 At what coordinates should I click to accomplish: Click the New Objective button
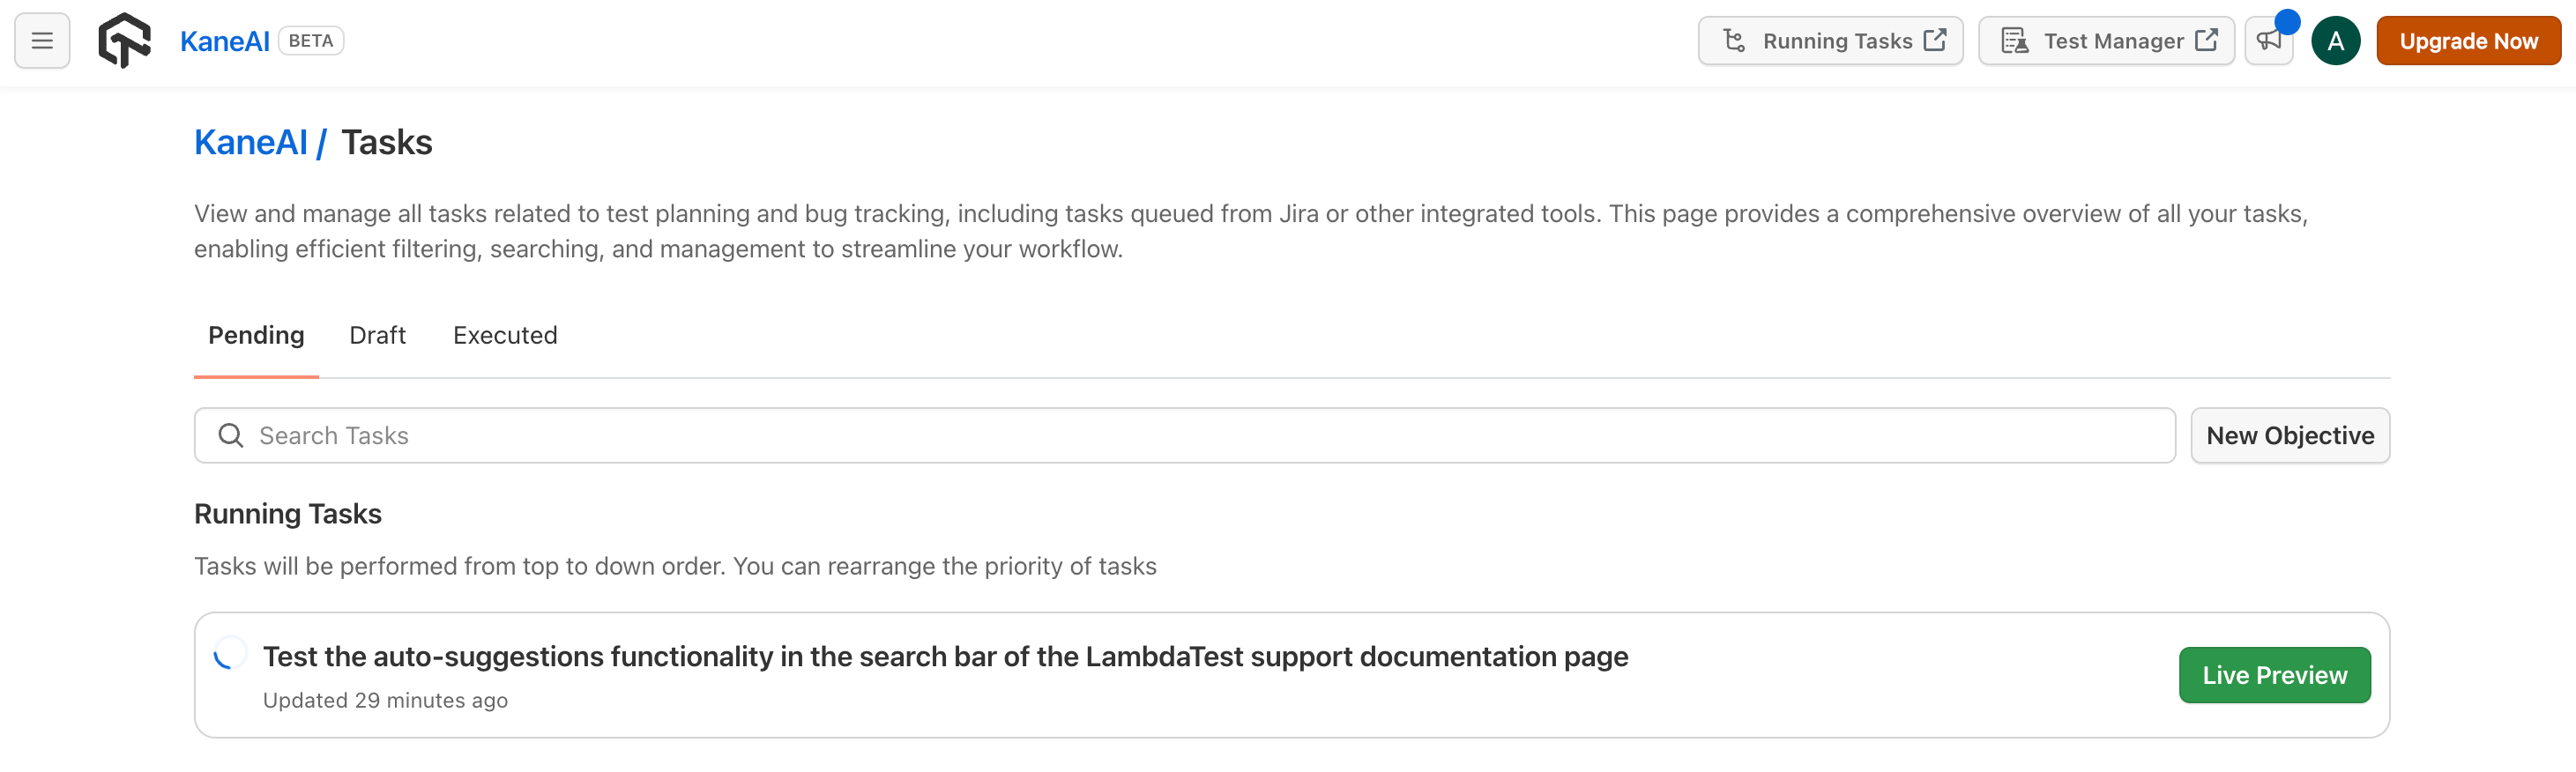coord(2289,435)
